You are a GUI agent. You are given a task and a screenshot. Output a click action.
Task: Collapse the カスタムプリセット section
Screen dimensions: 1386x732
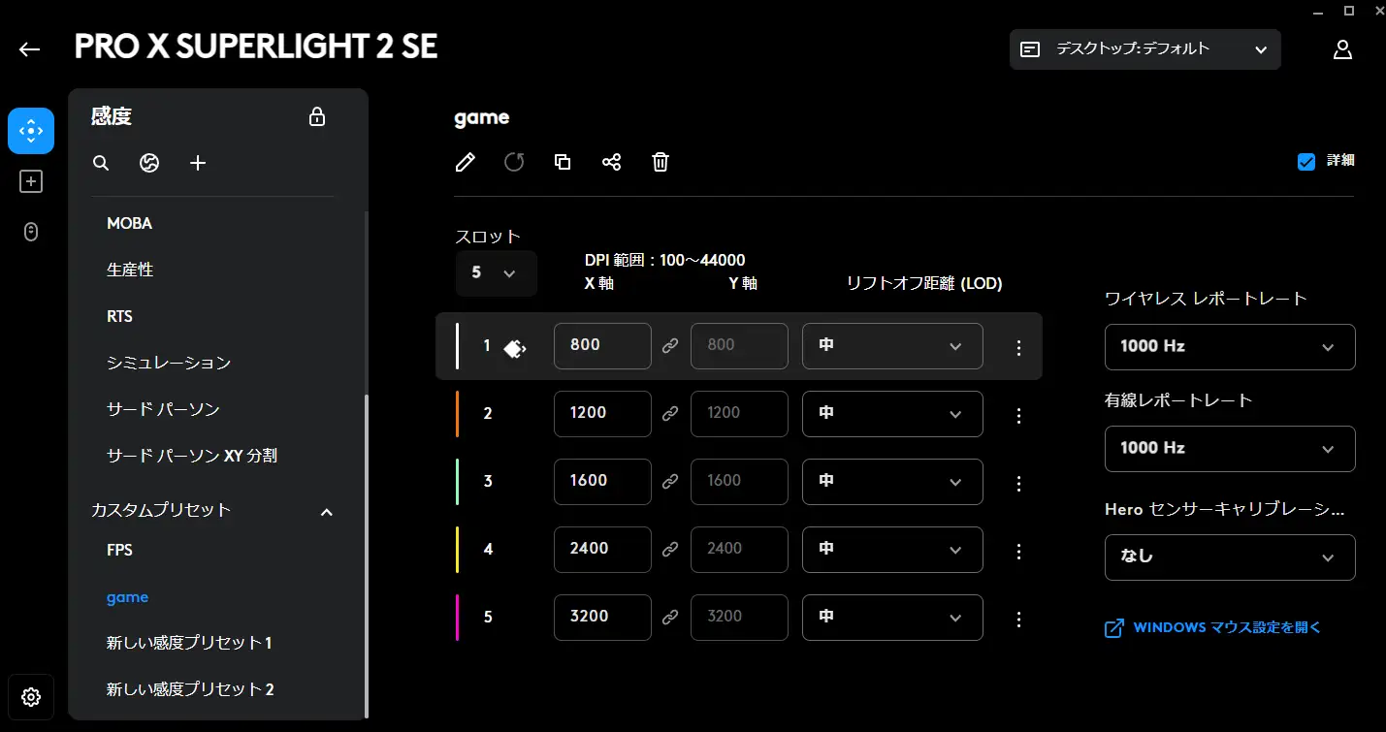327,511
